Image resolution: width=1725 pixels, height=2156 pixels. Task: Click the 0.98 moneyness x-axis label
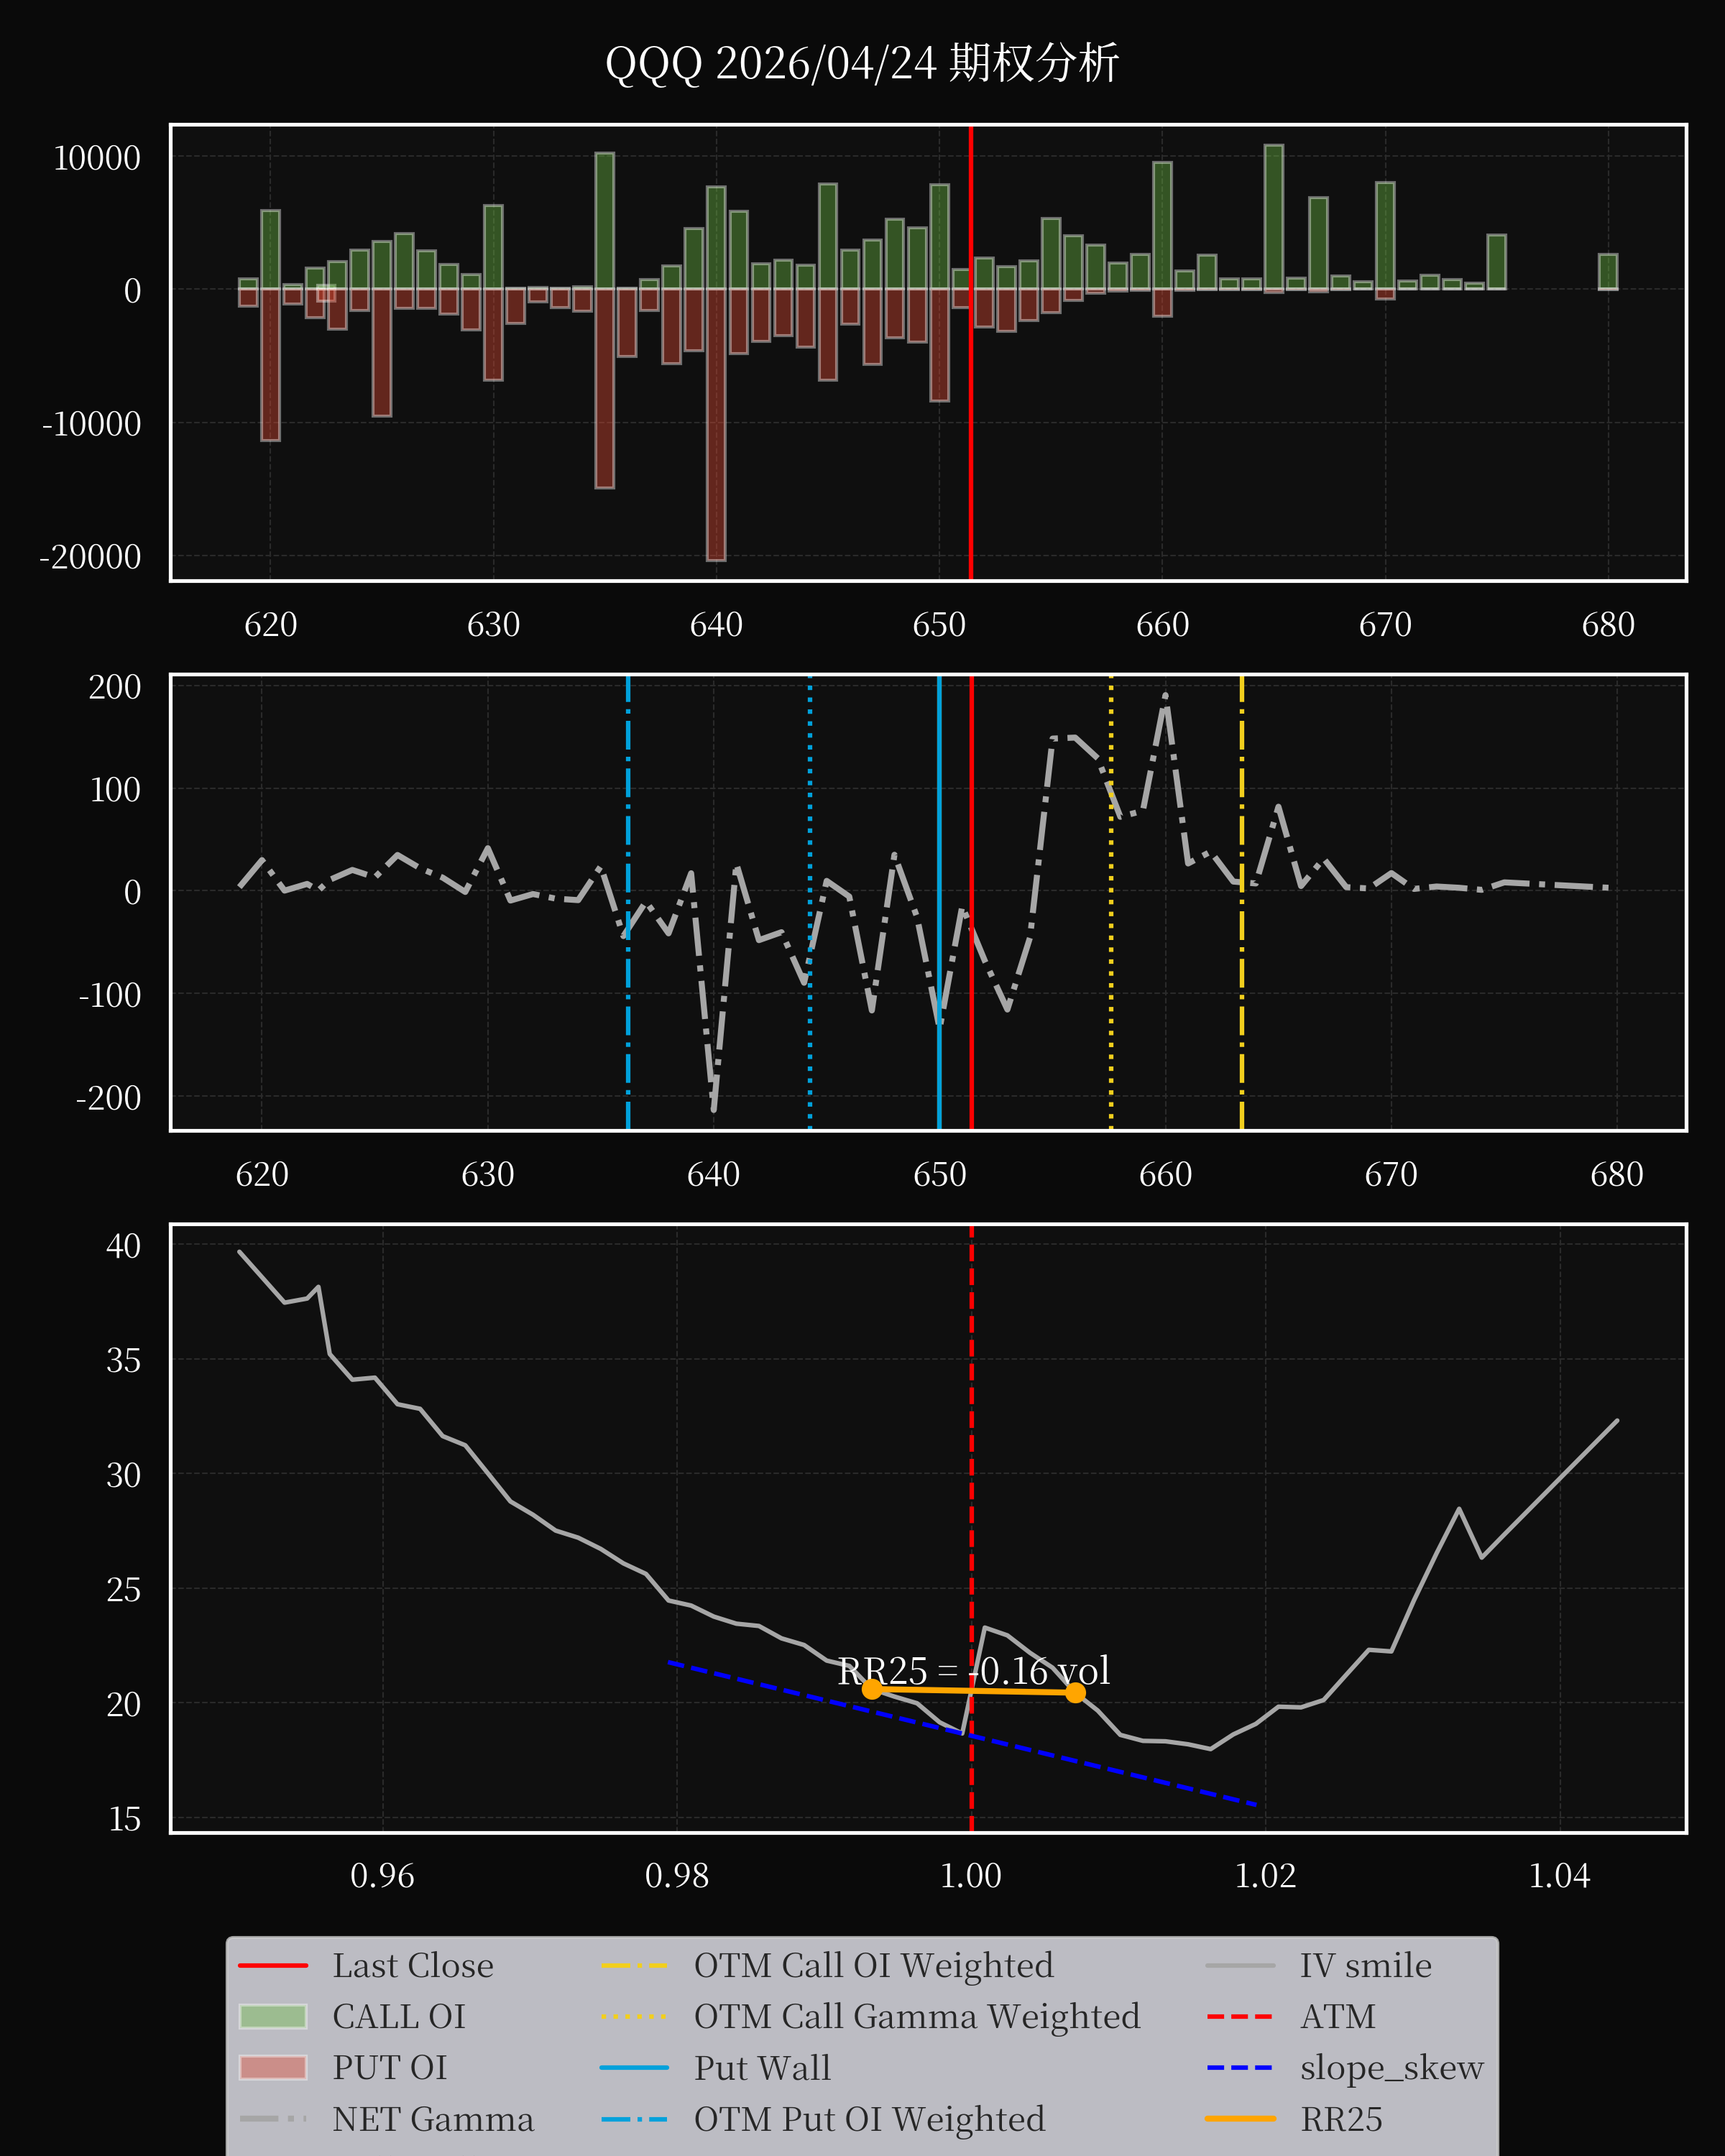click(x=677, y=1876)
